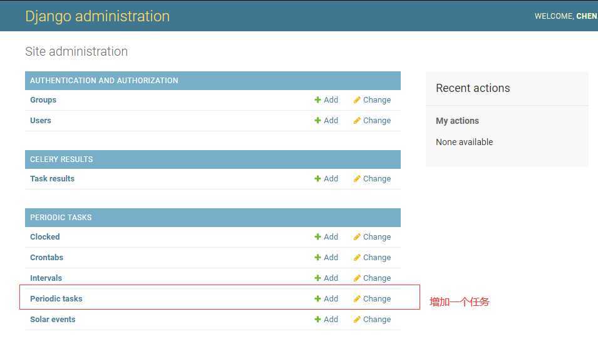Click Add text link for Task results
The width and height of the screenshot is (598, 339).
coord(331,179)
